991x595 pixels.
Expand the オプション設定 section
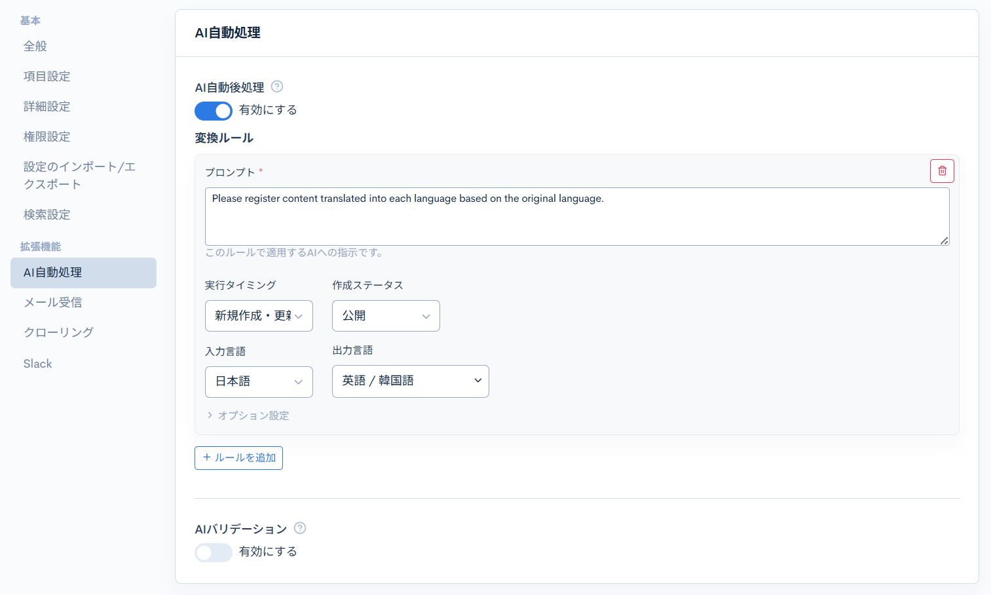248,415
